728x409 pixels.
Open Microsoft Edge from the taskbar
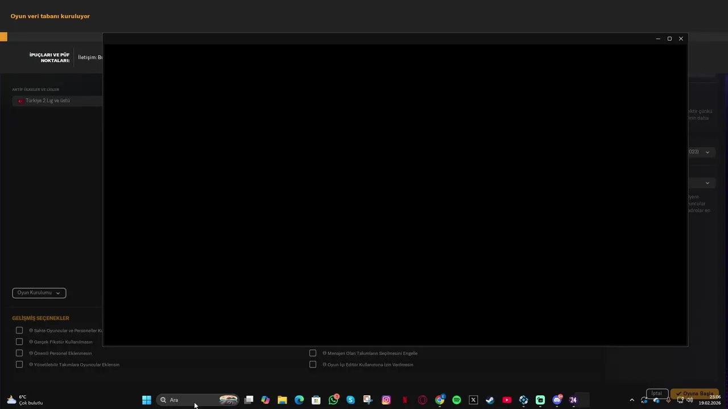coord(299,400)
